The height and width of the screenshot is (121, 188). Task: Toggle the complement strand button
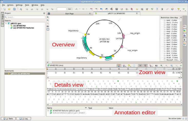(140, 66)
